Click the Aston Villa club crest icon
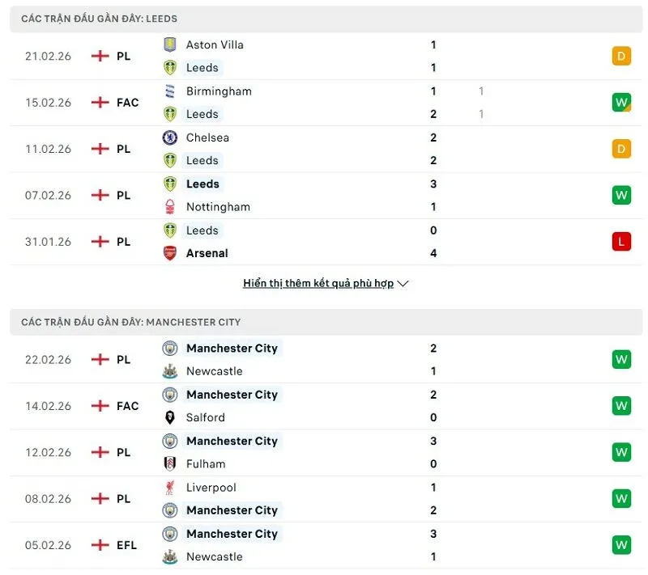 pyautogui.click(x=170, y=44)
